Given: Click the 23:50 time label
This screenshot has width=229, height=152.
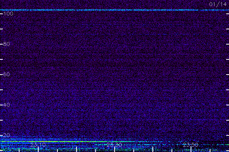Looking at the screenshot, I should pos(191,145).
